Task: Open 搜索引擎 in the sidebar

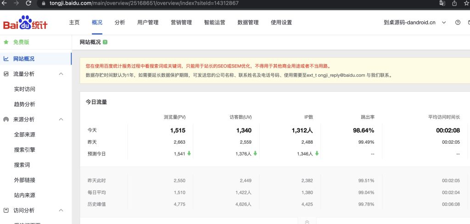Action: (x=25, y=150)
